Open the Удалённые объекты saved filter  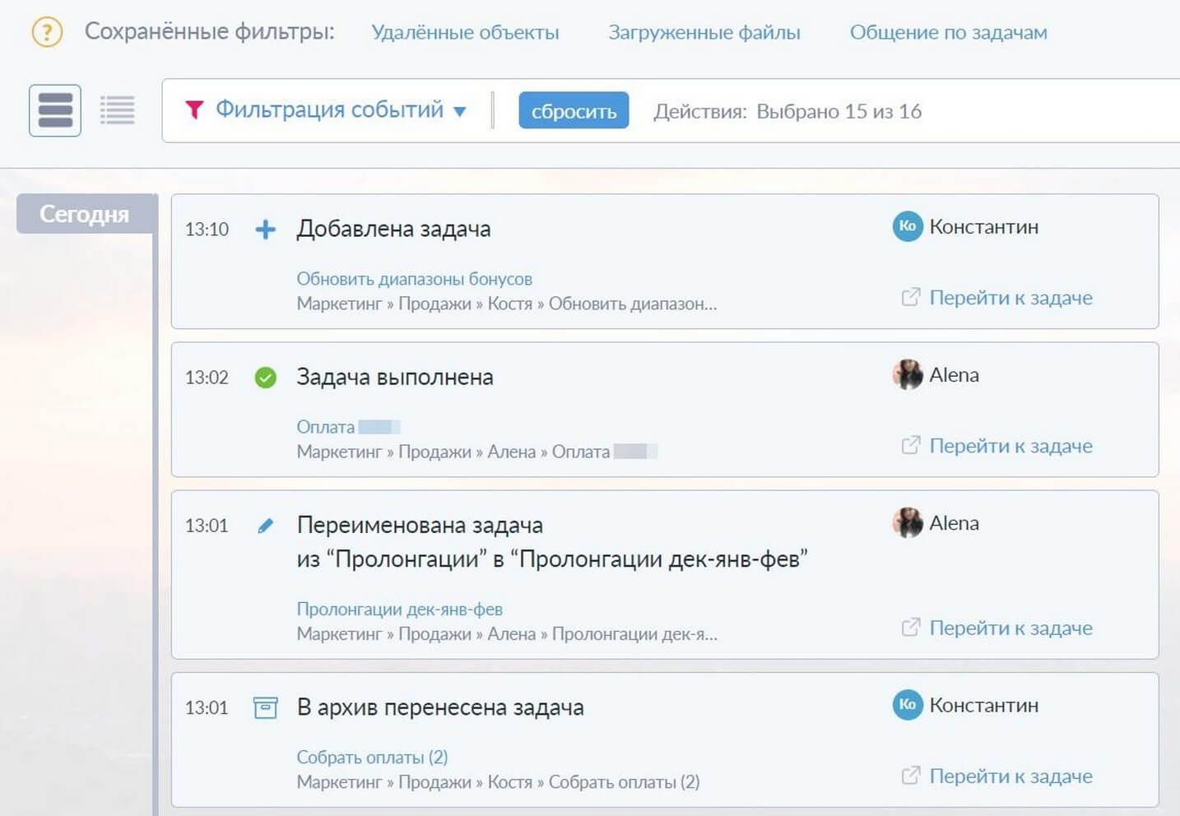[465, 33]
